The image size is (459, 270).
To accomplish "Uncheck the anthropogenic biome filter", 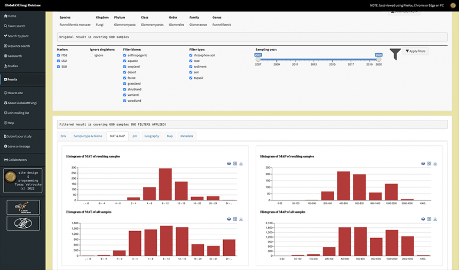I will pyautogui.click(x=124, y=55).
